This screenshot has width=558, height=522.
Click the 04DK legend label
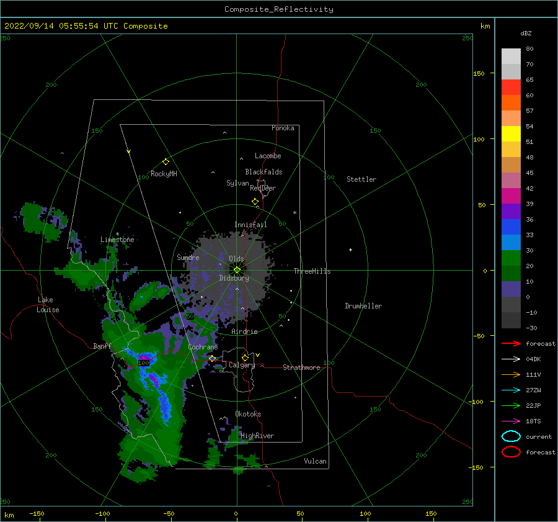[533, 359]
